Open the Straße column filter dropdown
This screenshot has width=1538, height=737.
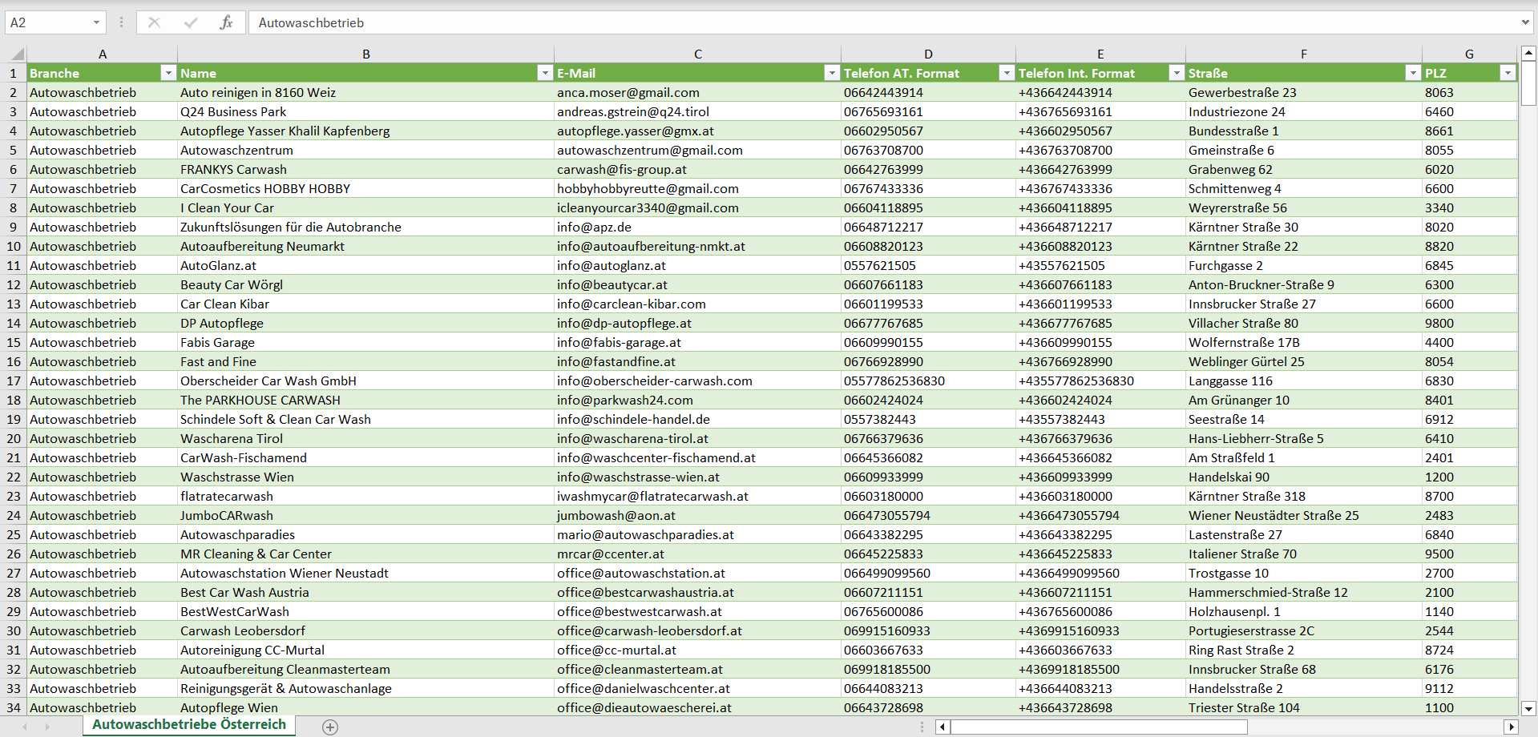pos(1412,73)
